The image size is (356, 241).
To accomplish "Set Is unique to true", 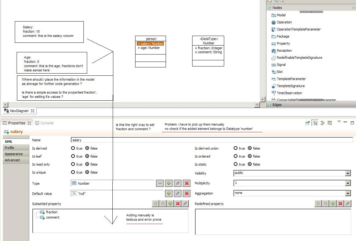I will (x=73, y=172).
